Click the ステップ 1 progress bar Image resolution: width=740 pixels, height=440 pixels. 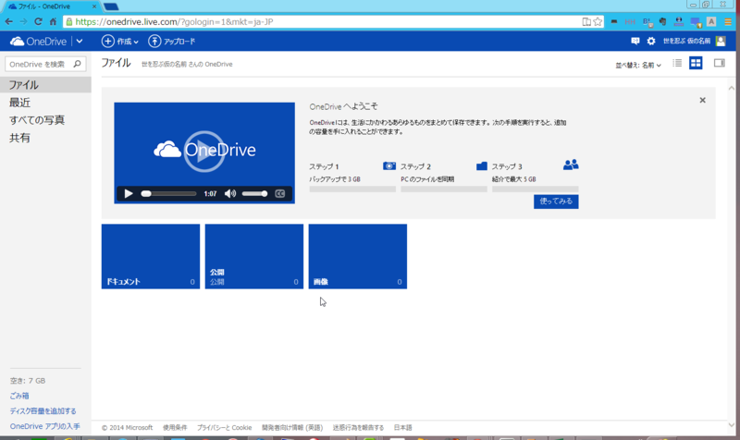point(352,189)
